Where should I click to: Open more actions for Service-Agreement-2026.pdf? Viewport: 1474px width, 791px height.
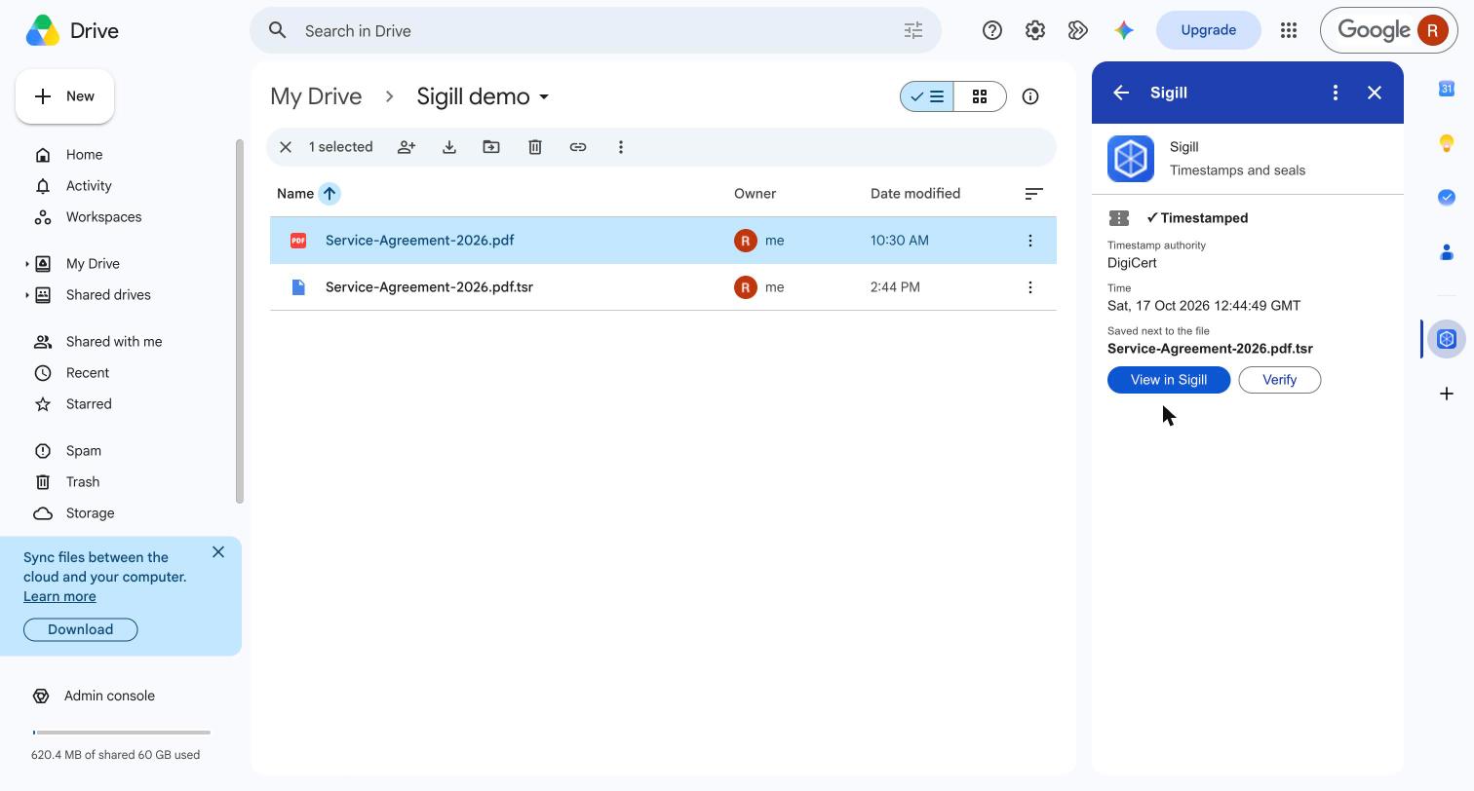click(x=1030, y=241)
